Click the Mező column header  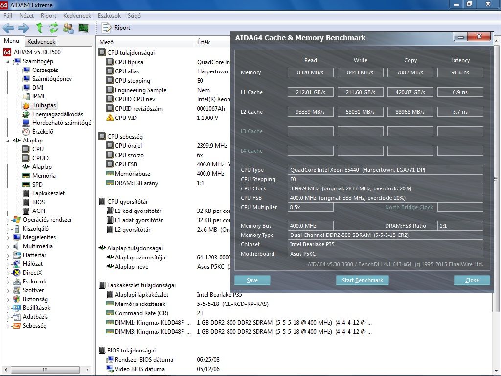145,42
